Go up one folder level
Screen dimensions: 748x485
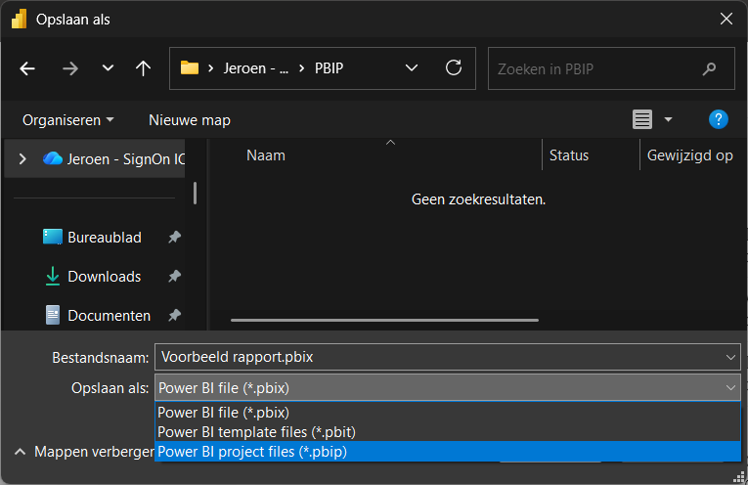point(143,68)
